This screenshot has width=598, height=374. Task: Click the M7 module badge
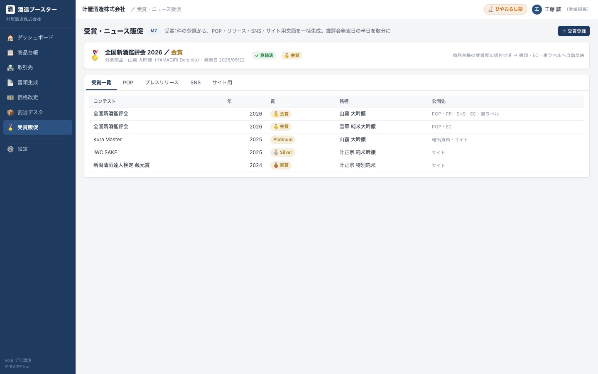(x=154, y=31)
